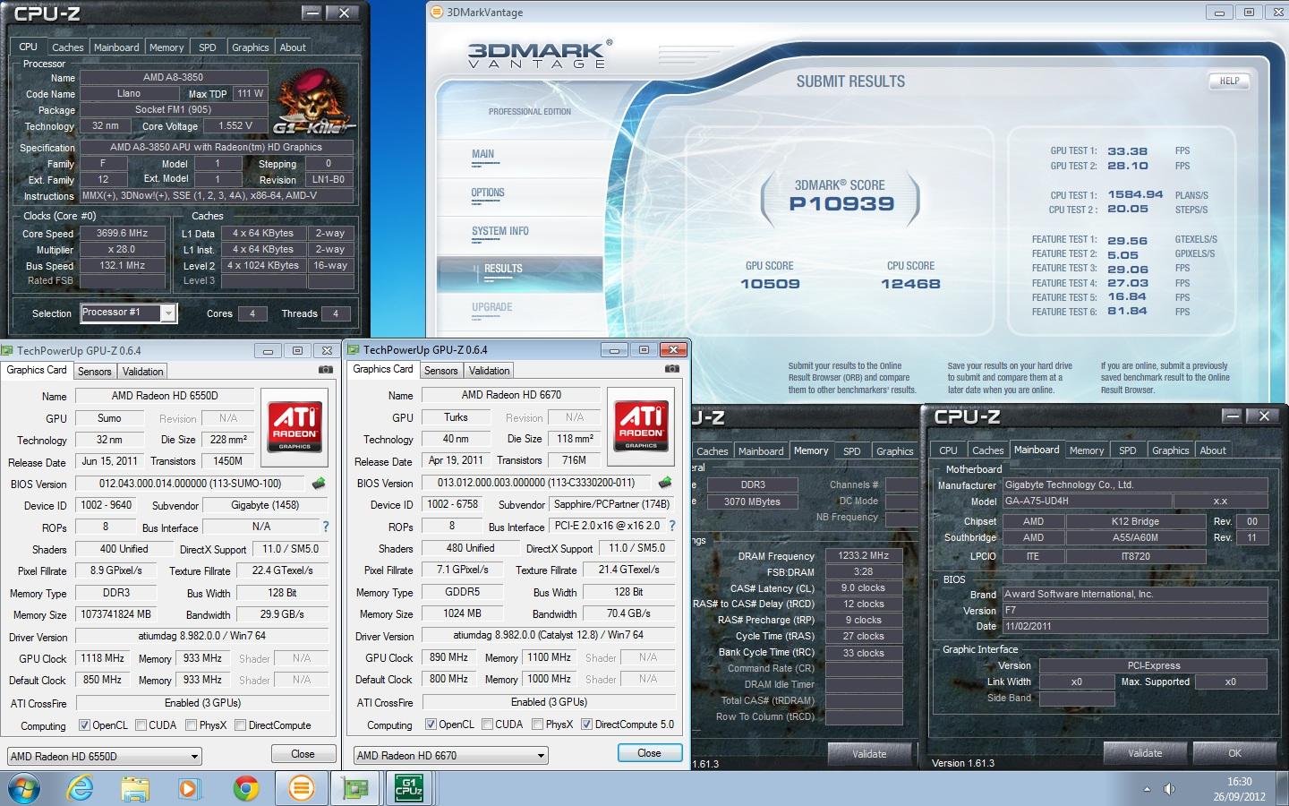Open Caches tab in top-left CPU-Z
The height and width of the screenshot is (806, 1289).
tap(67, 47)
